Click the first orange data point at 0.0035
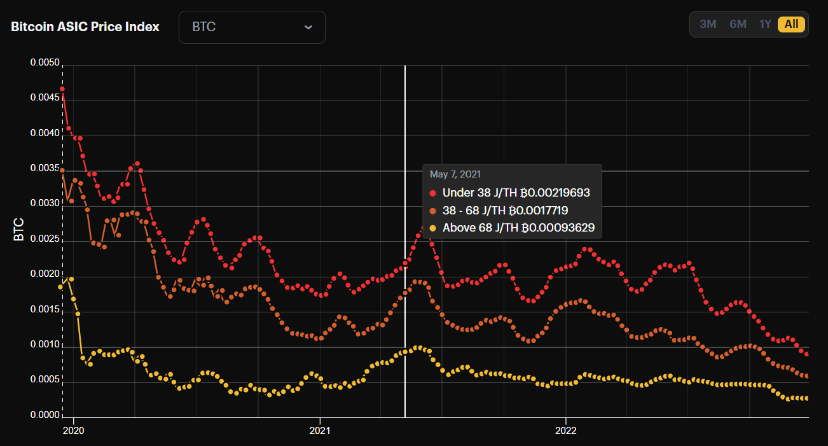The height and width of the screenshot is (446, 828). 62,171
